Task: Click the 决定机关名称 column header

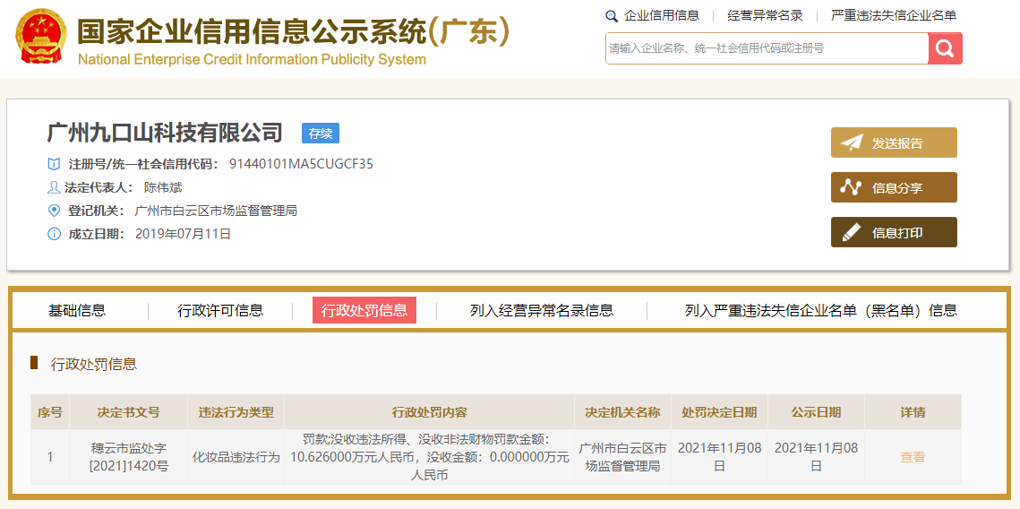Action: [622, 412]
